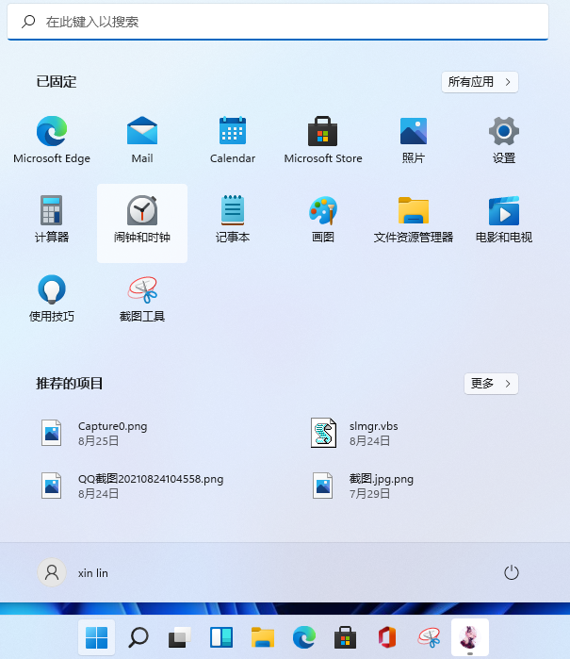This screenshot has width=570, height=659.
Task: Open the power options button
Action: [x=512, y=572]
